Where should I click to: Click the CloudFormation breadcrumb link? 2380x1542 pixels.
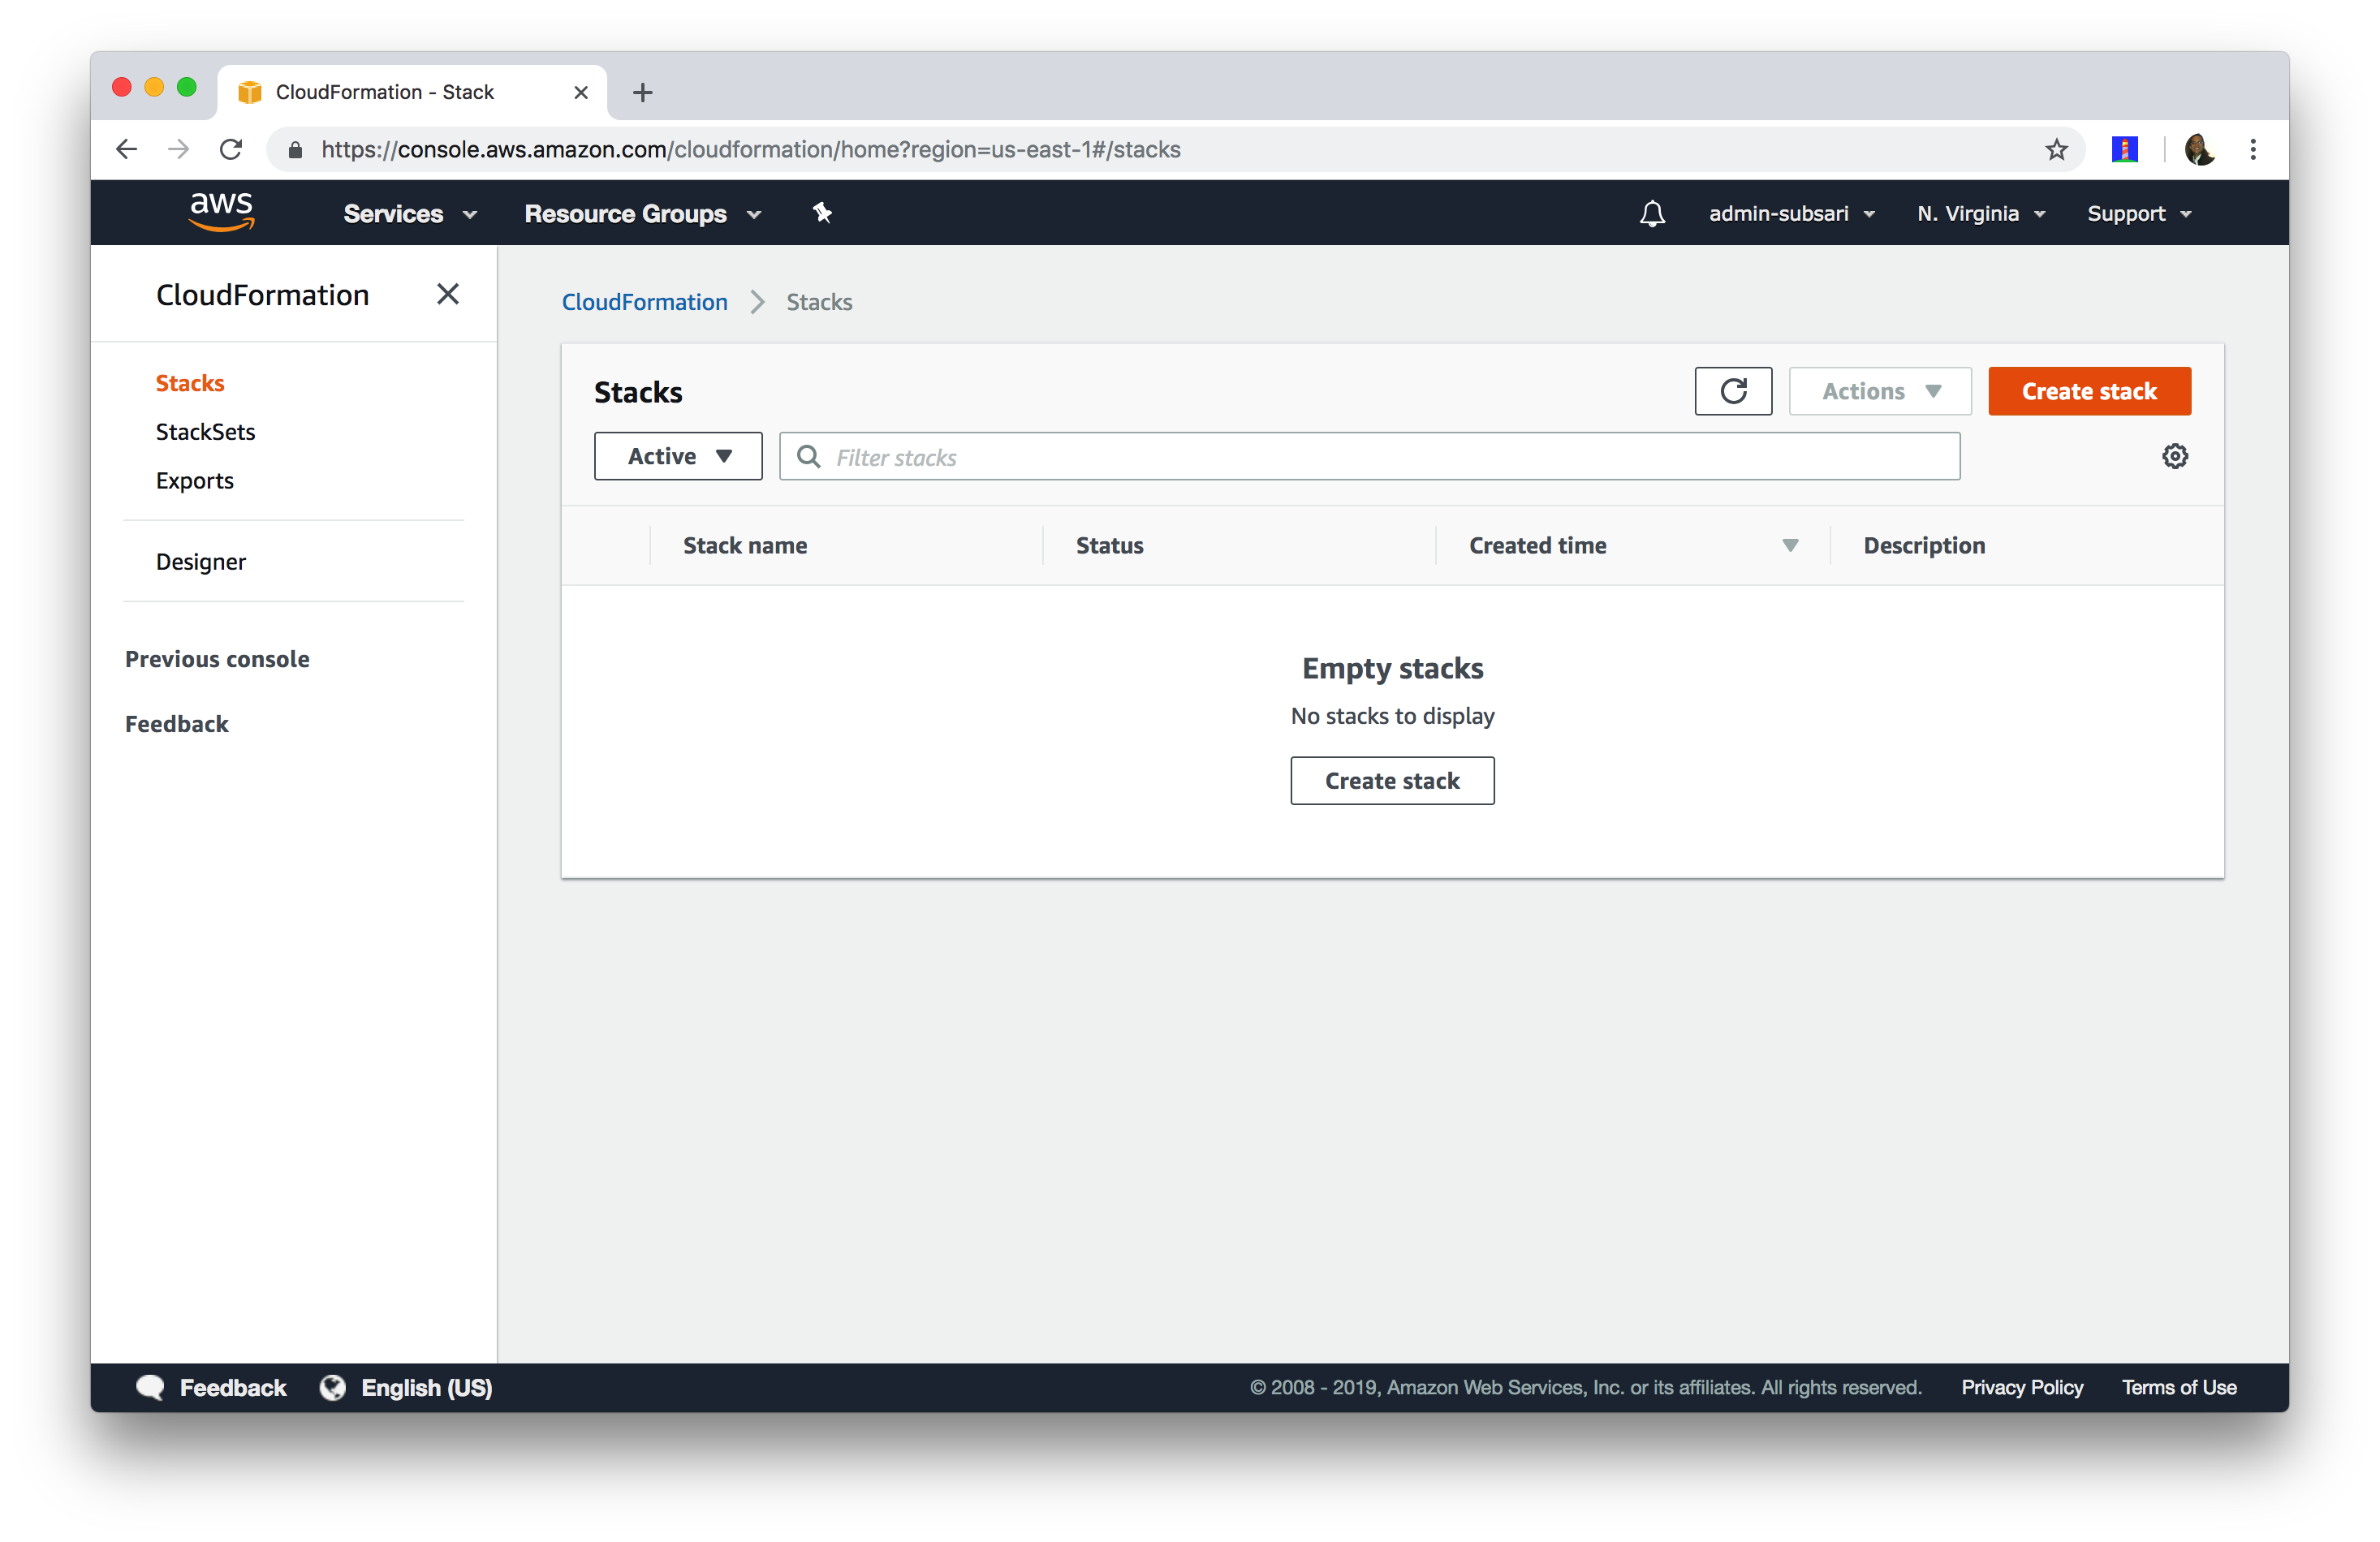pyautogui.click(x=644, y=302)
